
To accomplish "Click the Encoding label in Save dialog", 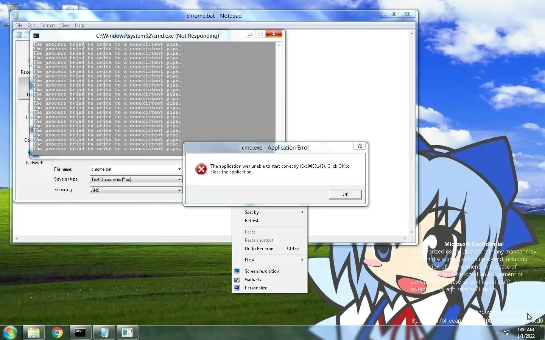I will coord(63,190).
